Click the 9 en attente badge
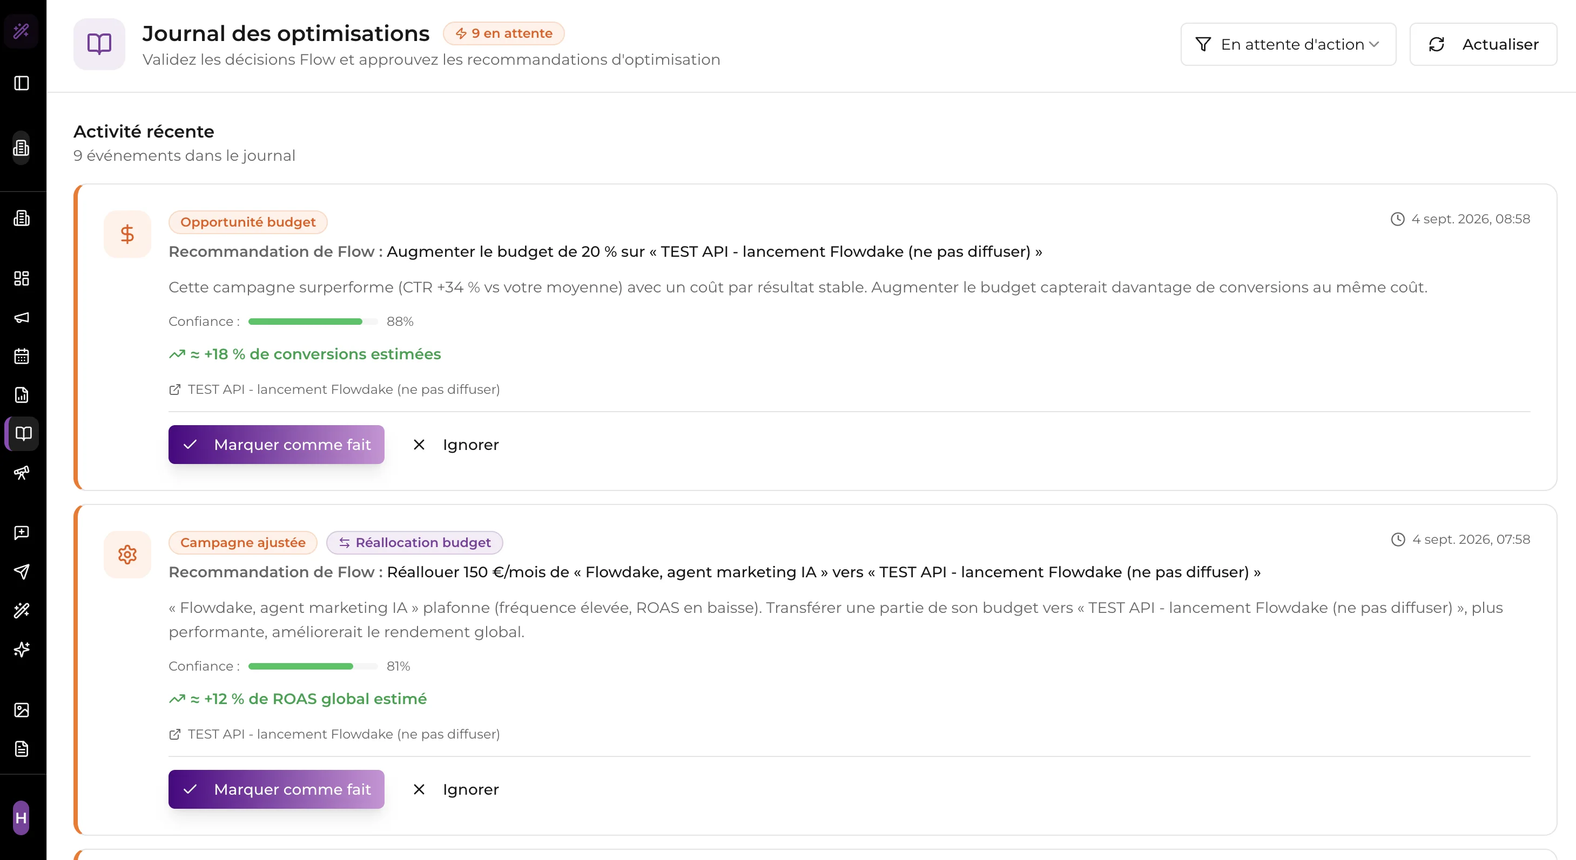Image resolution: width=1576 pixels, height=860 pixels. click(503, 33)
